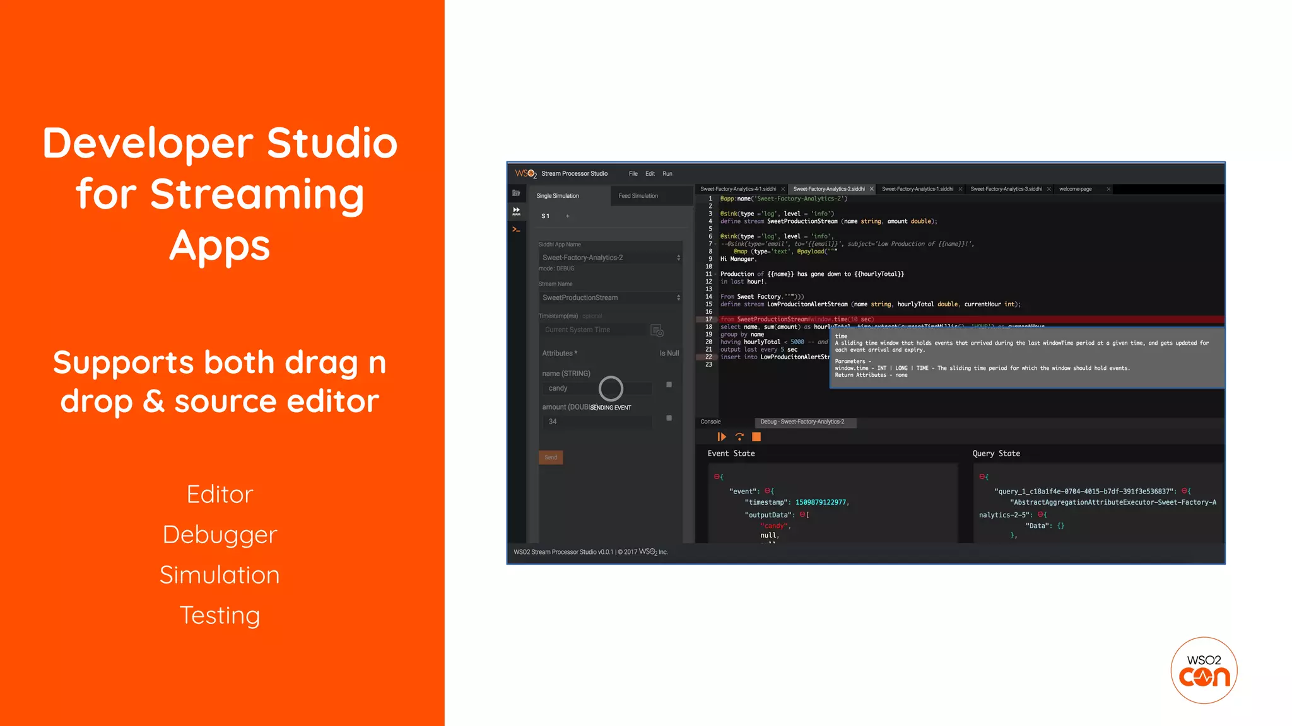Click the mode : DEBUG label

click(556, 268)
